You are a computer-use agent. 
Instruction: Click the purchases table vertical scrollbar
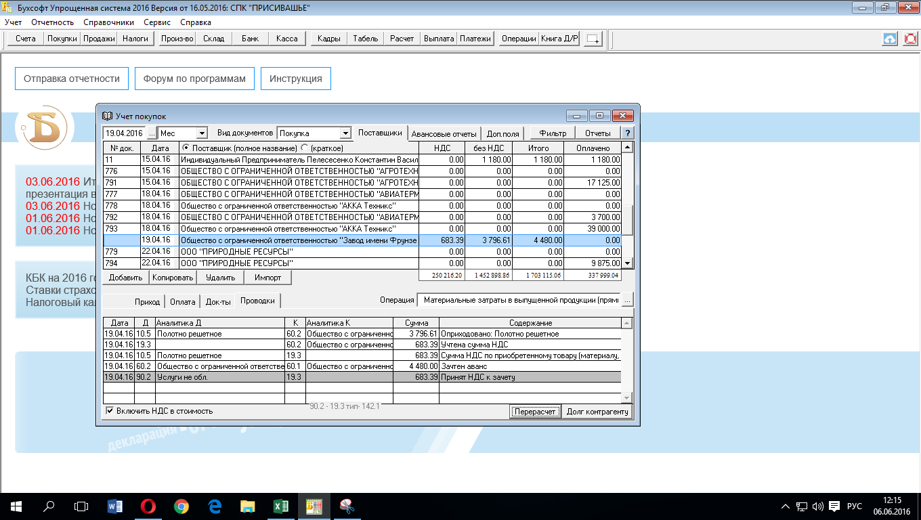(627, 210)
